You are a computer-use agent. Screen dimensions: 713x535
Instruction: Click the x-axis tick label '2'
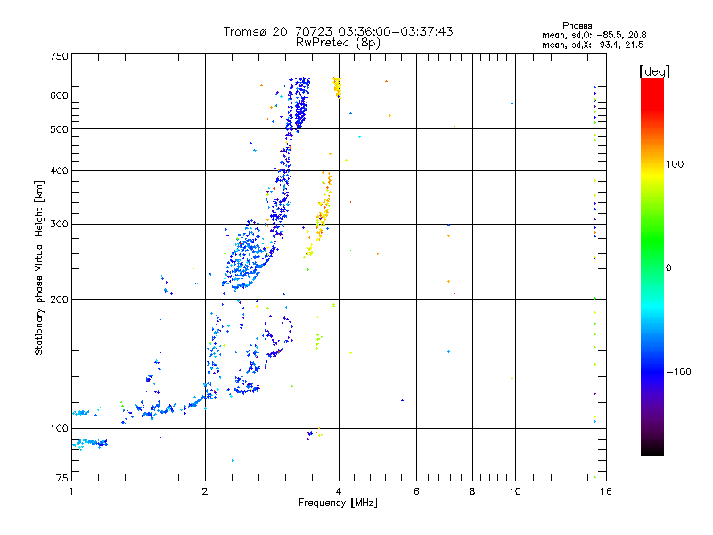coord(205,491)
